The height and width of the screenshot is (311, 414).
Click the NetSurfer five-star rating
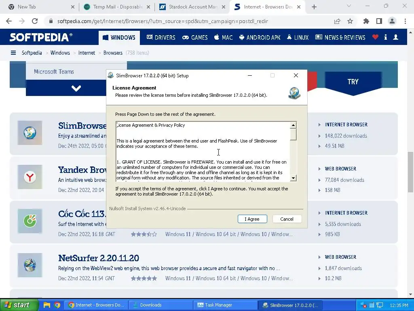pyautogui.click(x=144, y=278)
